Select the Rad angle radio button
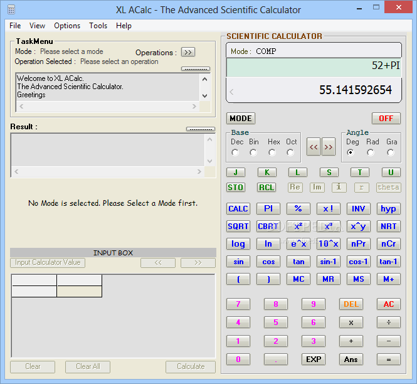 [x=371, y=152]
